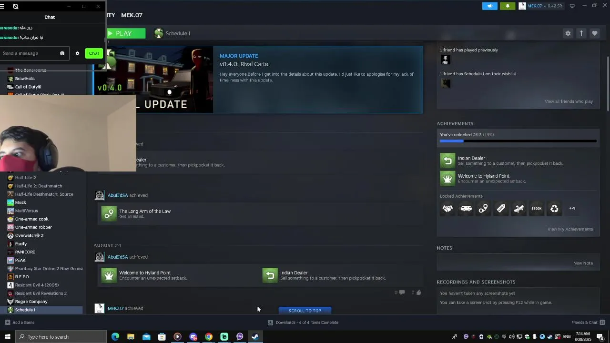Click the comment bubble icon on activity post
The height and width of the screenshot is (343, 610).
[x=402, y=293]
